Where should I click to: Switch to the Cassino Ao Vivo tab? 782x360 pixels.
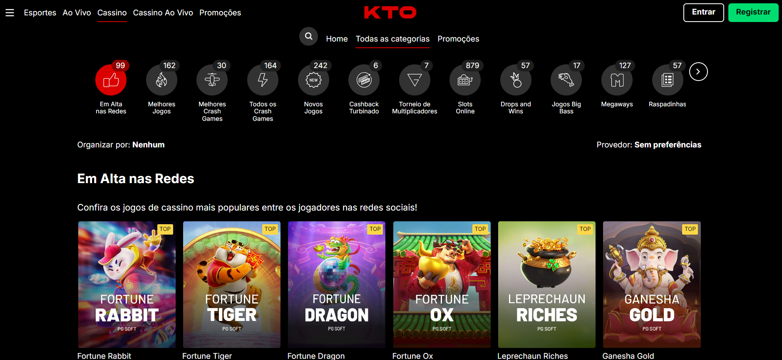pyautogui.click(x=163, y=13)
